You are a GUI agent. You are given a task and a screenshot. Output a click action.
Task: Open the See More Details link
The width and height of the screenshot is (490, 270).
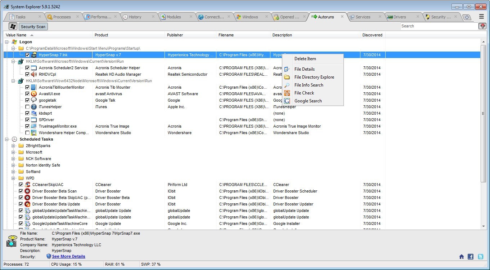pos(68,257)
